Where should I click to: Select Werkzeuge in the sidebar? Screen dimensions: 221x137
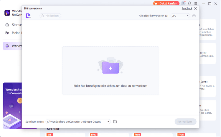point(12,46)
